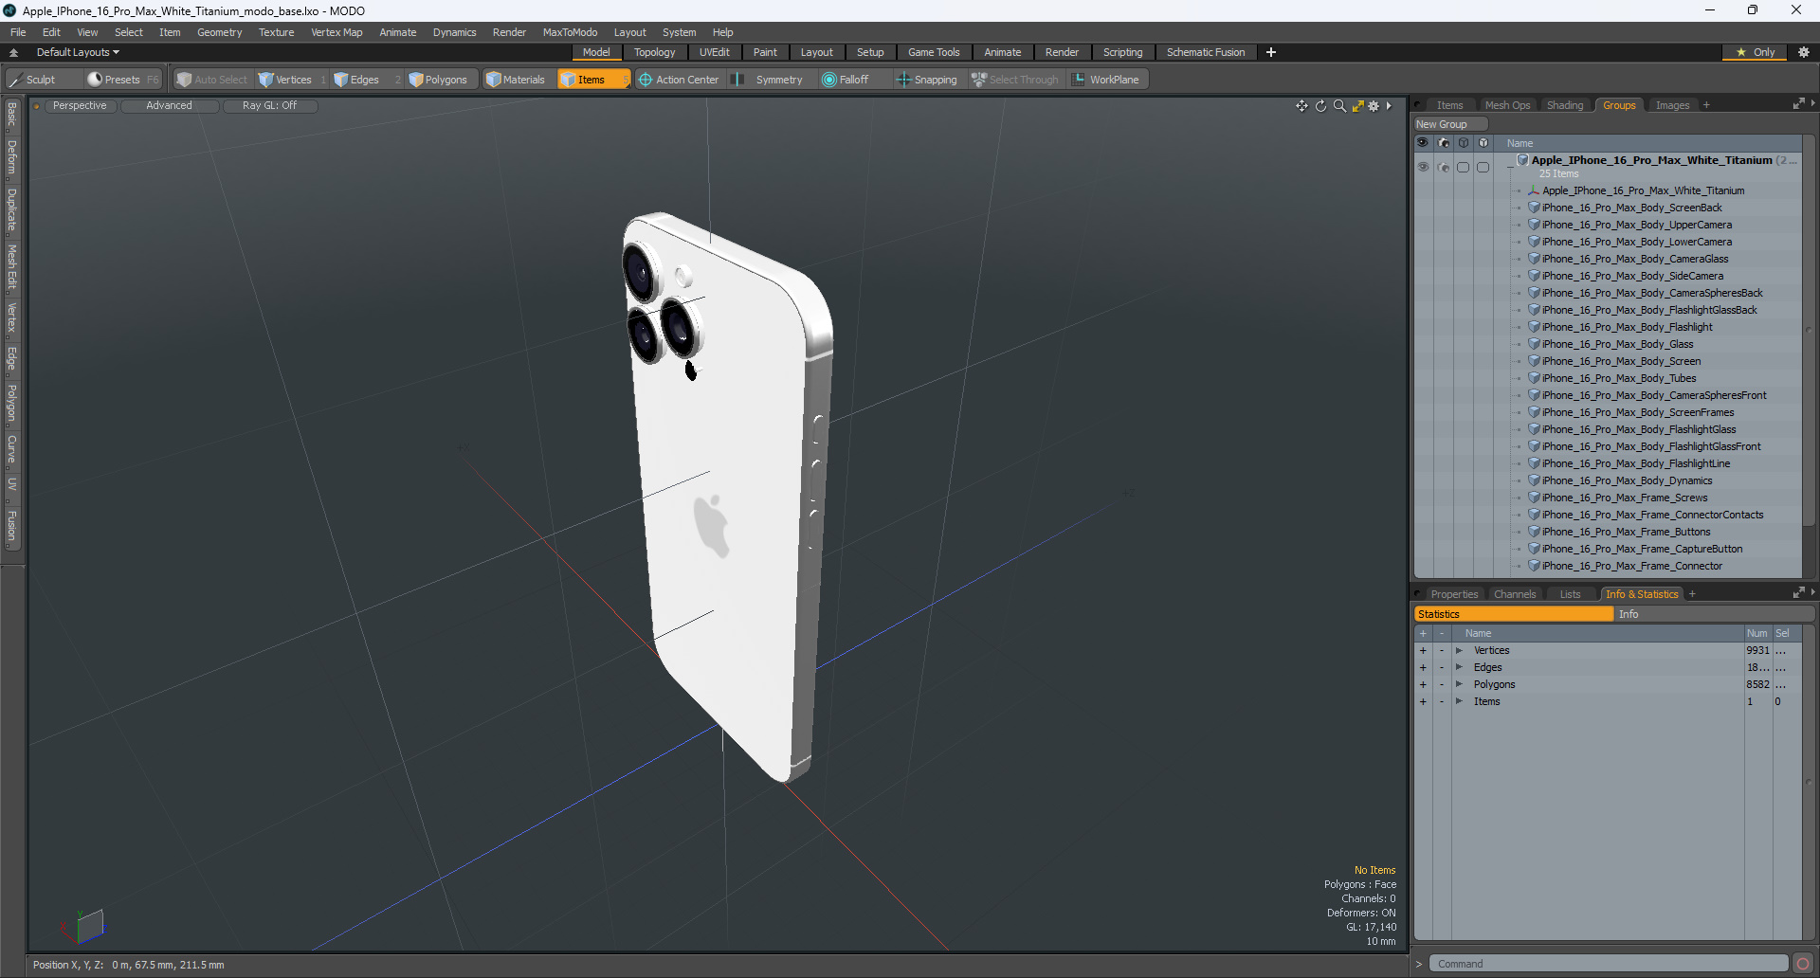Image resolution: width=1820 pixels, height=978 pixels.
Task: Click the Falloff tool icon
Action: [829, 80]
